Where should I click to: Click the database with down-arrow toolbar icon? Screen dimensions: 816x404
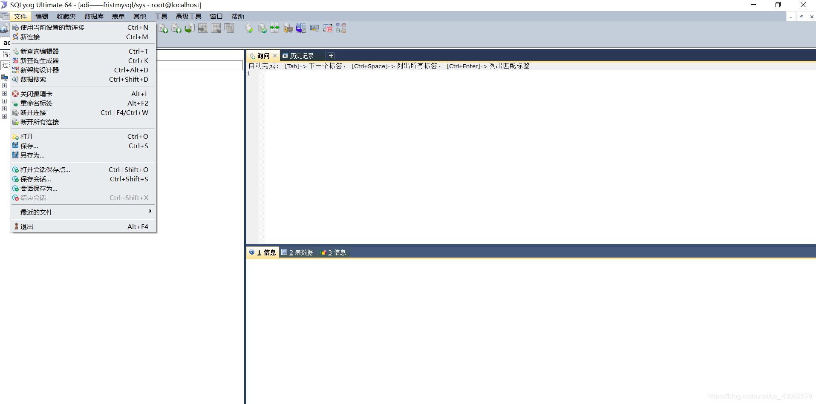(163, 29)
